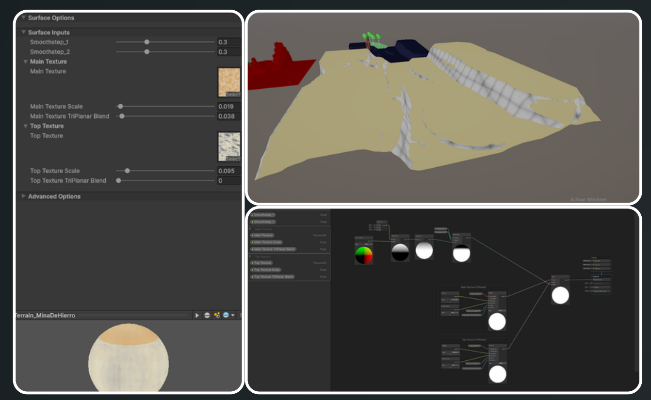Collapse the Main Texture category in the Blackboard
651x400 pixels.
pos(251,229)
